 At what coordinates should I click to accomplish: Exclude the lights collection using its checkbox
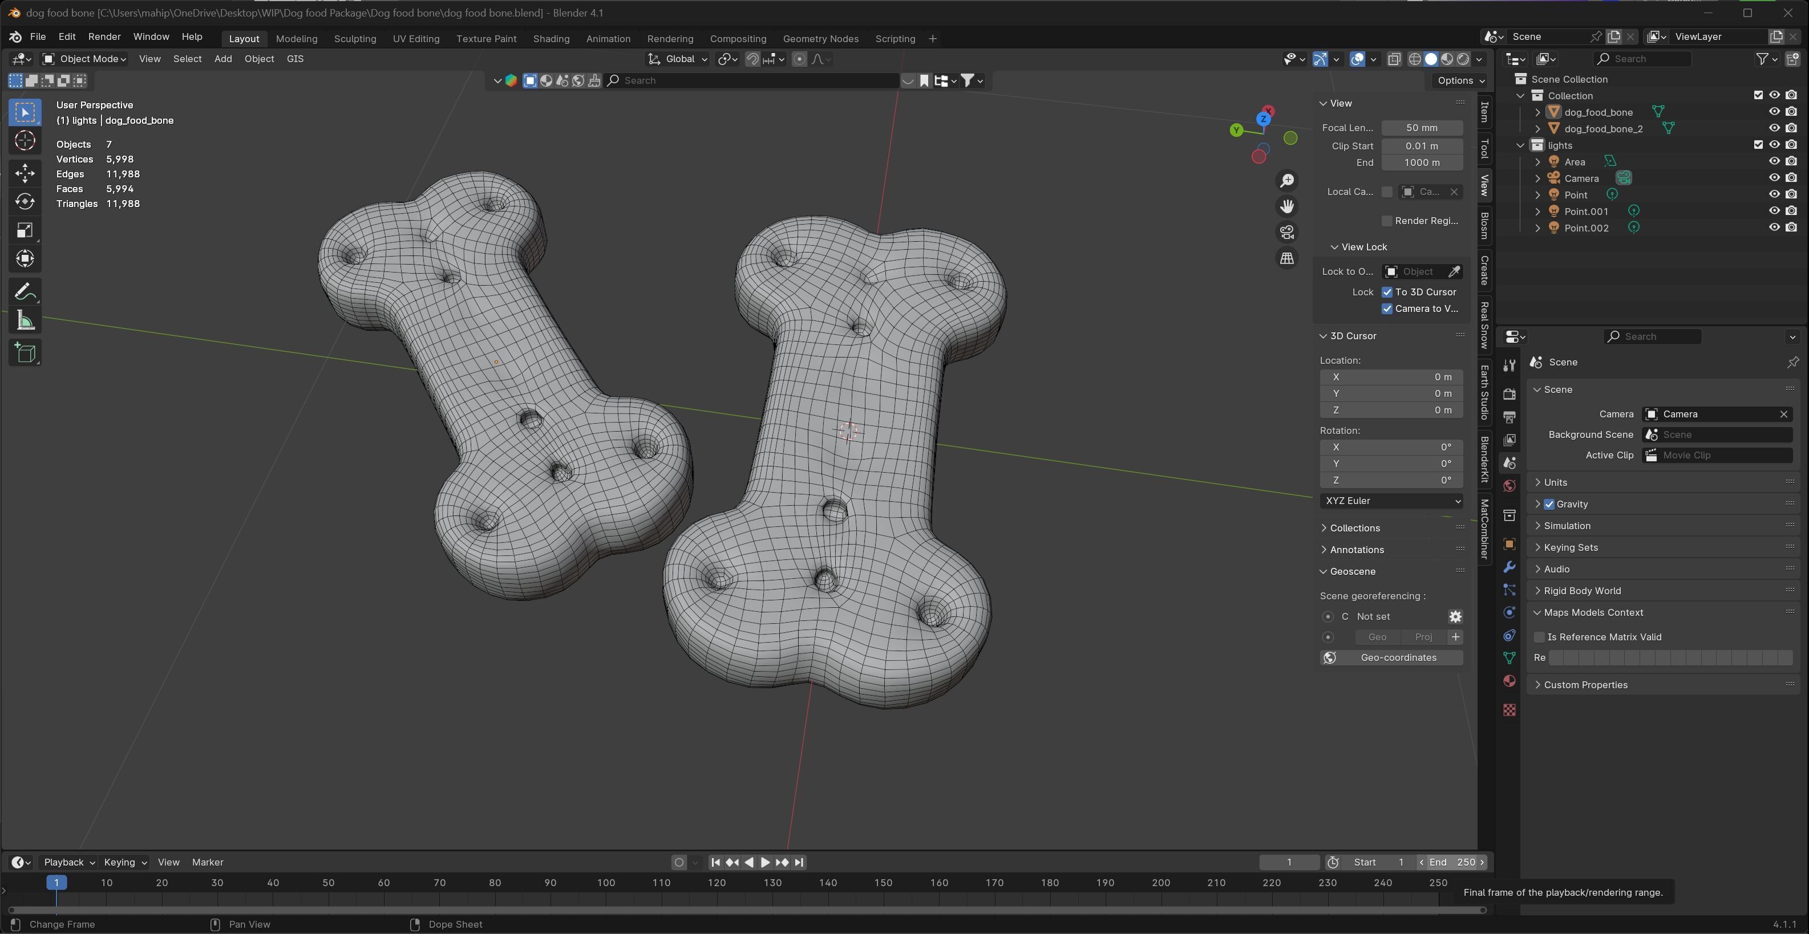point(1758,145)
